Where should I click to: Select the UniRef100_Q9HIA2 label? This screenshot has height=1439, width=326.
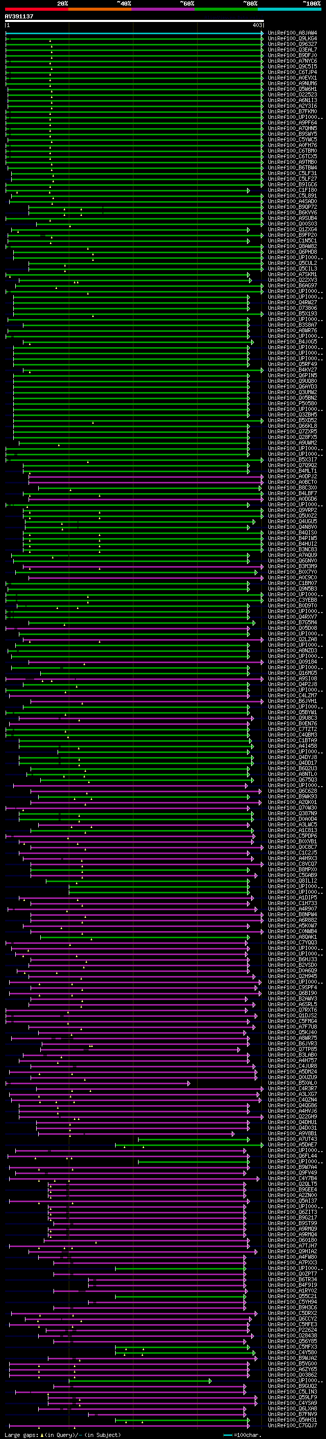click(292, 1251)
